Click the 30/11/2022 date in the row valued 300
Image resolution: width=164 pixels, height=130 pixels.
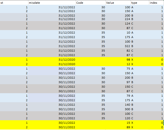coord(52,109)
